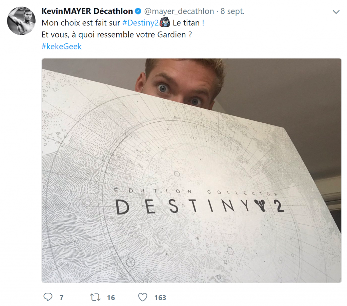Click the retweet count 16
The image size is (347, 306).
111,298
